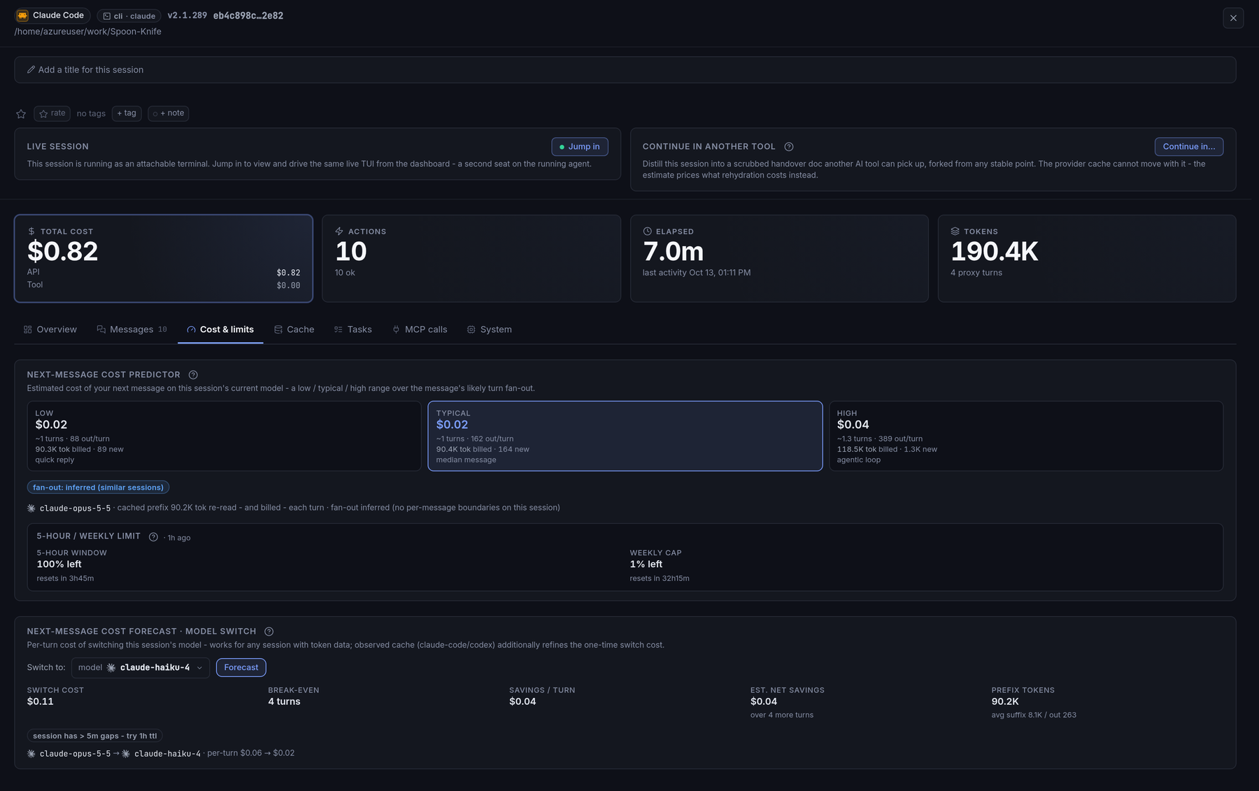Go to the Tasks tab
The image size is (1259, 791).
tap(353, 329)
